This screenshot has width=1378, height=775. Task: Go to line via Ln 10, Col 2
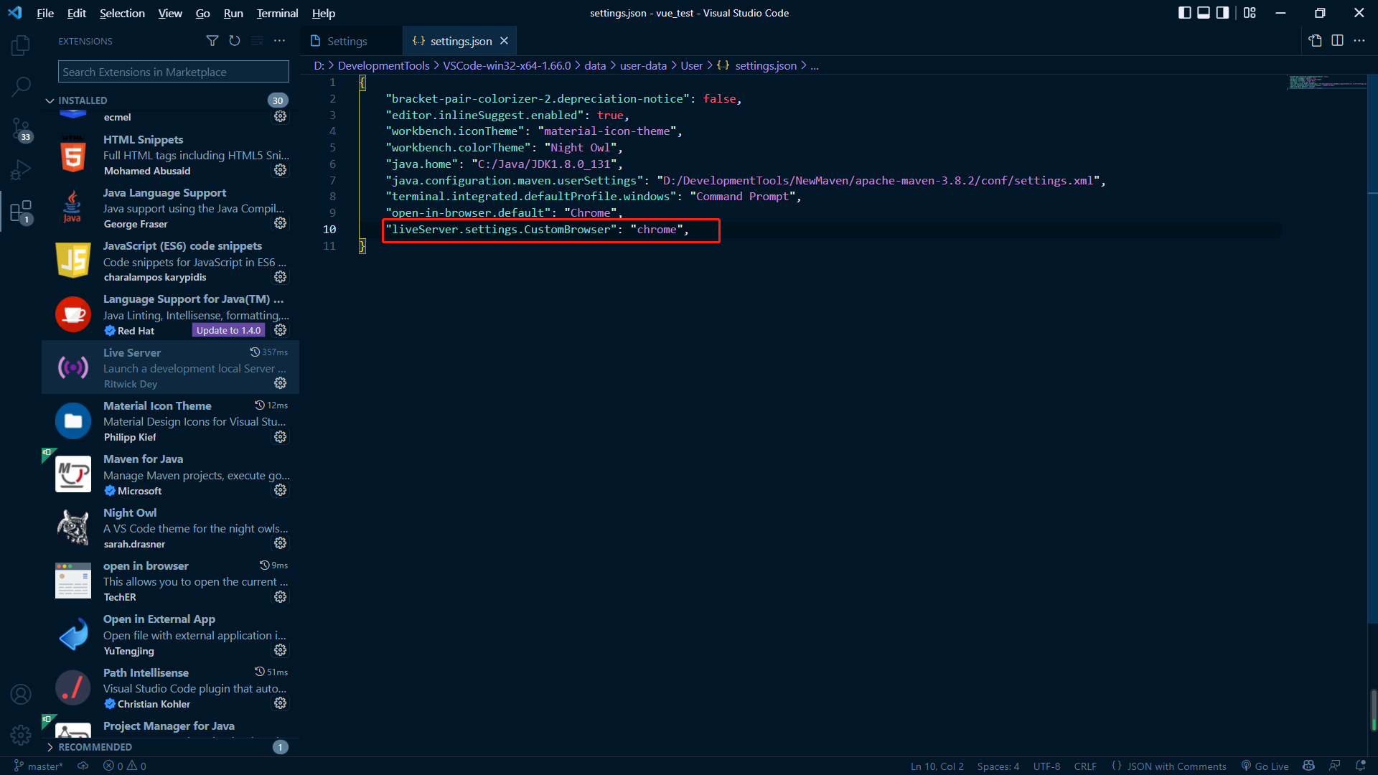[937, 766]
